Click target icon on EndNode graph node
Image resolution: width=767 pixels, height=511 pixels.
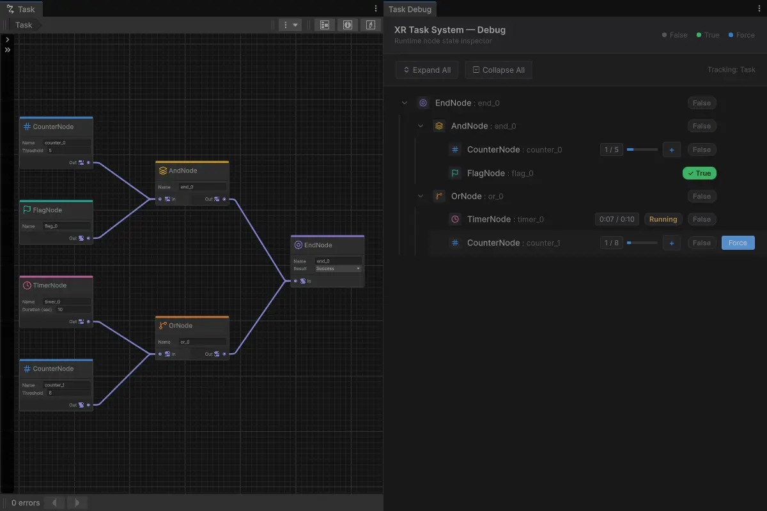tap(298, 245)
